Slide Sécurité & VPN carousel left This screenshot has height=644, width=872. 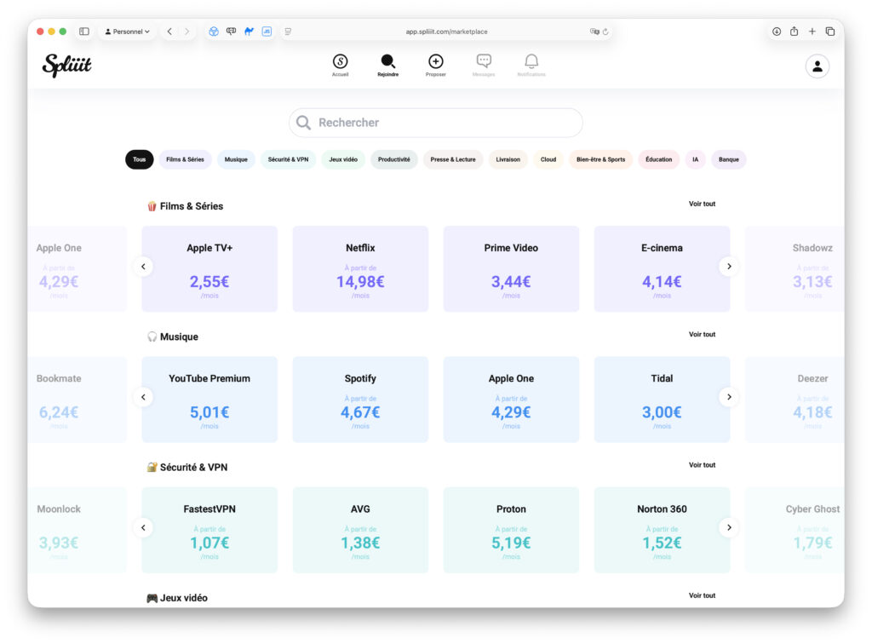click(143, 528)
